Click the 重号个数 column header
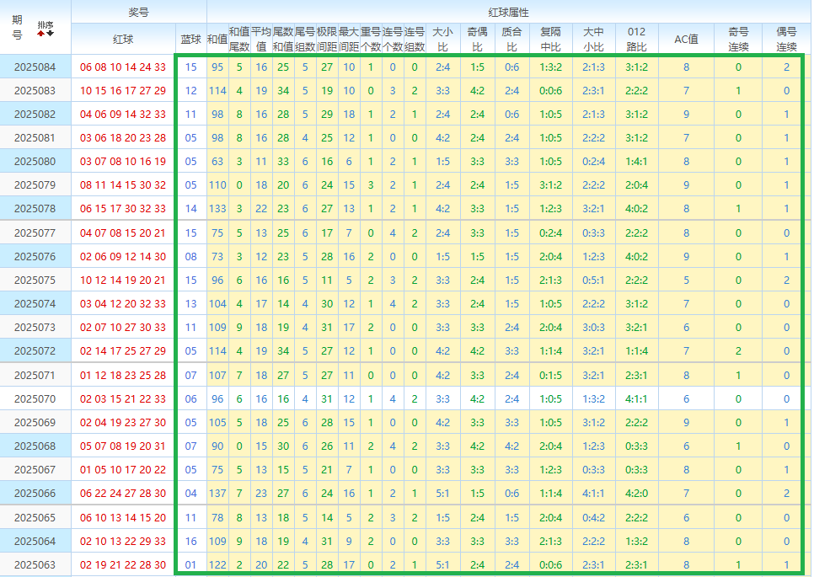The height and width of the screenshot is (577, 814). (371, 40)
